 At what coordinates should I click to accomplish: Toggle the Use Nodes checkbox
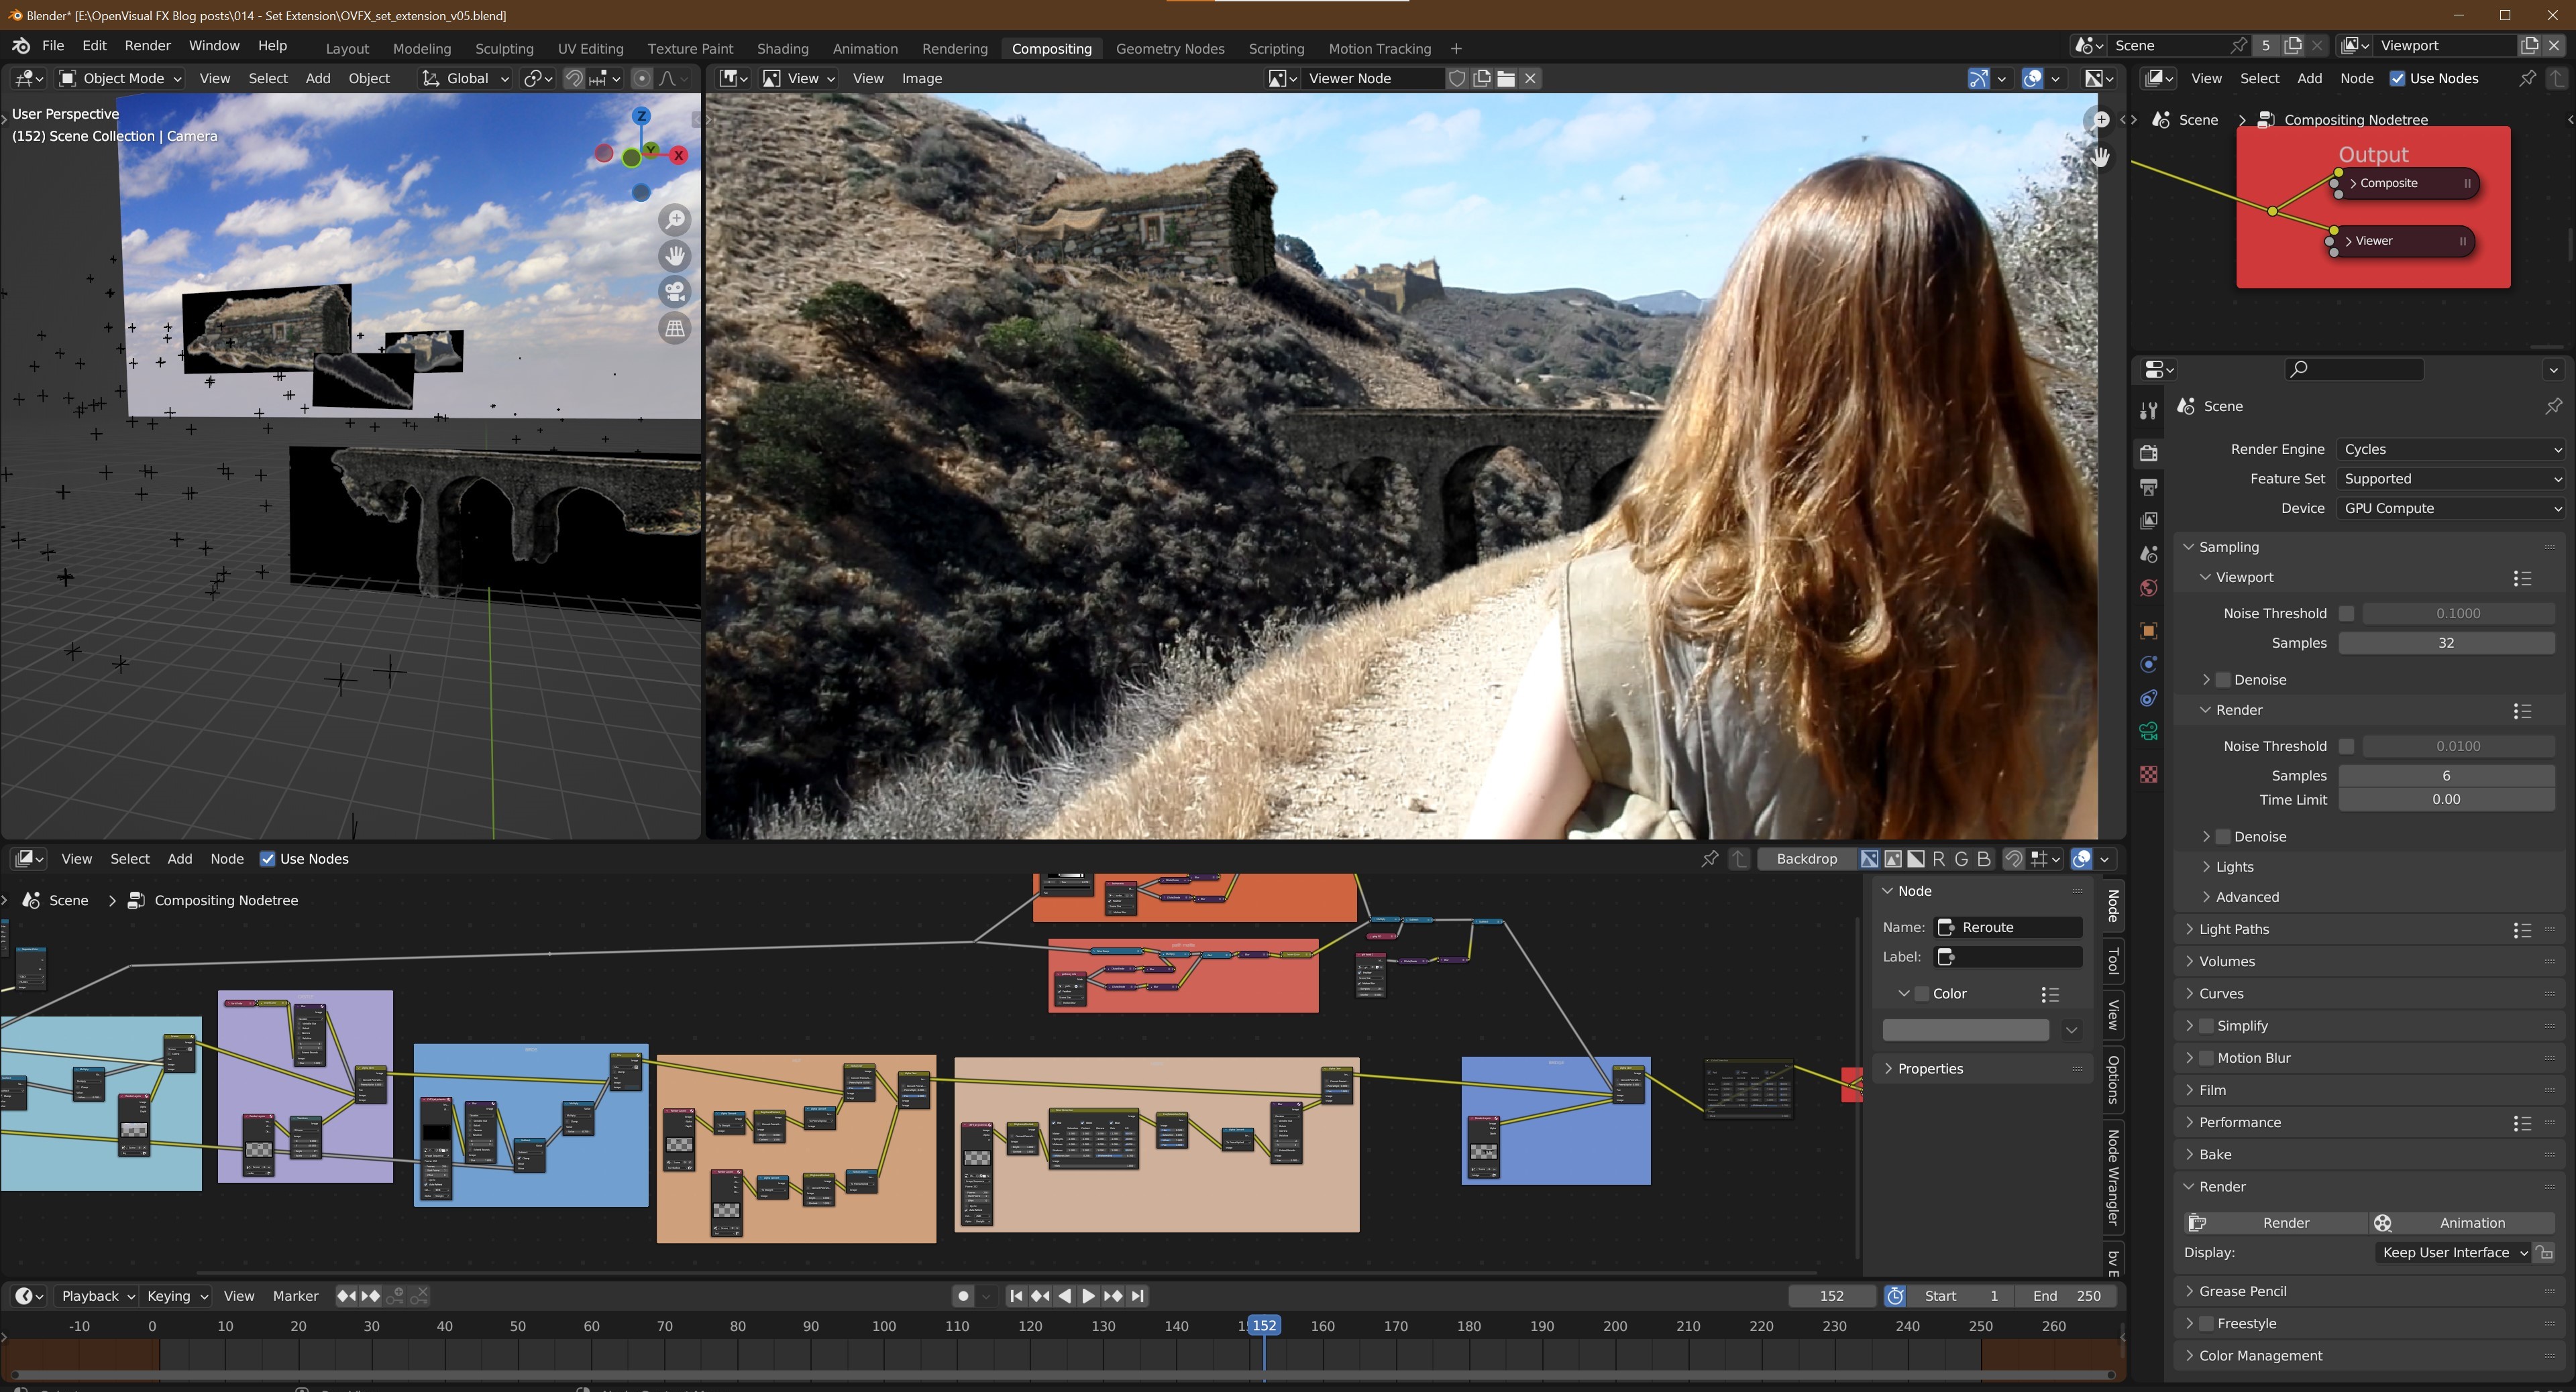click(x=268, y=858)
